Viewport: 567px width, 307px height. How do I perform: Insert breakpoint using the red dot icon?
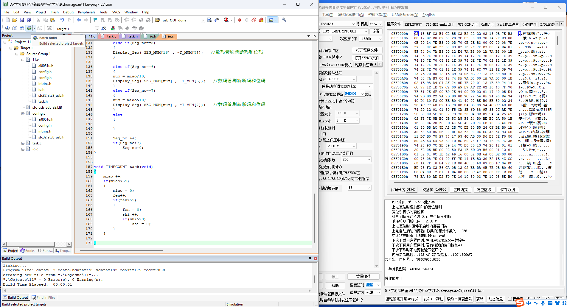click(240, 20)
